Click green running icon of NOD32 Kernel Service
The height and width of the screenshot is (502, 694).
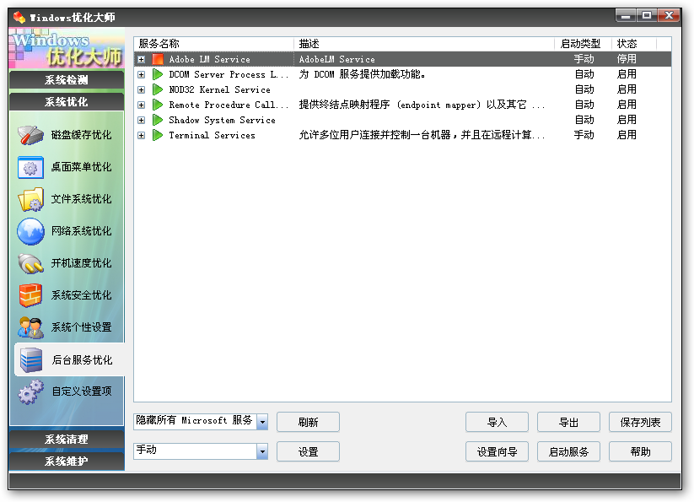click(158, 89)
